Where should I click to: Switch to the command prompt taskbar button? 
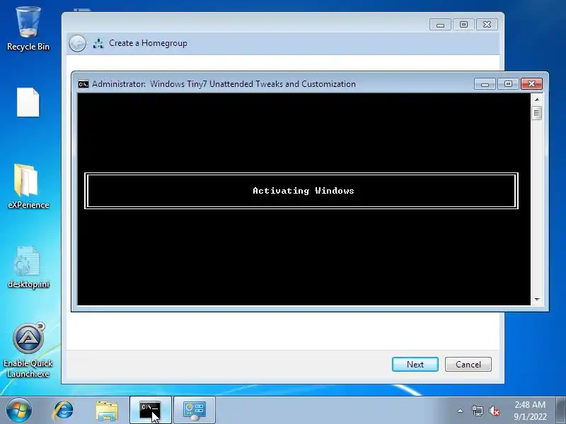pyautogui.click(x=150, y=410)
